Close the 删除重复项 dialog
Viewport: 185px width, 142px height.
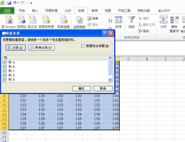(111, 33)
